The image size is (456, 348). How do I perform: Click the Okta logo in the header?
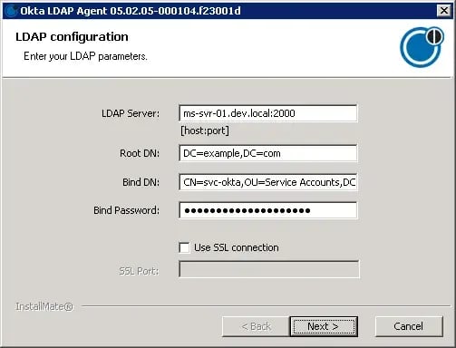(422, 47)
